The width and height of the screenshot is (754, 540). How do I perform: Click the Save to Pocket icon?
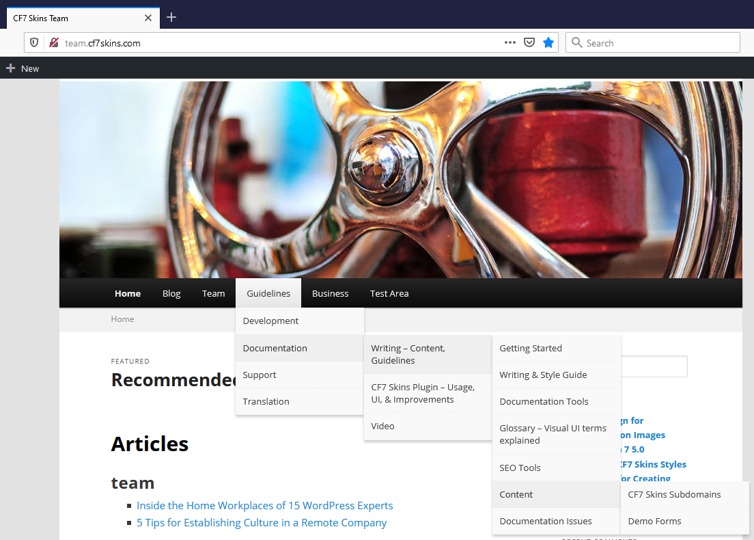point(529,43)
